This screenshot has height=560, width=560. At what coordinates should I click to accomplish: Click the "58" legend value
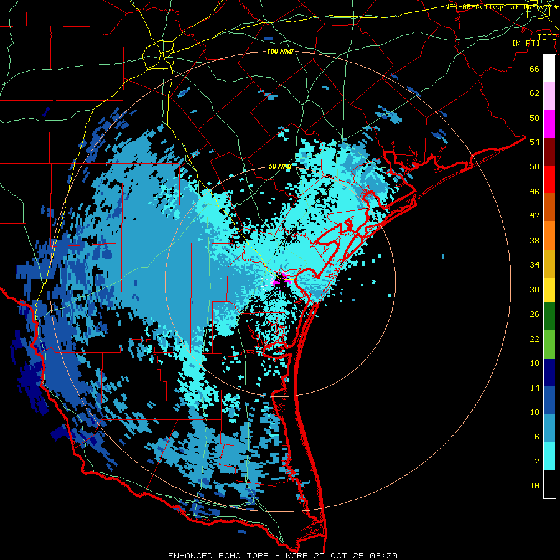534,118
